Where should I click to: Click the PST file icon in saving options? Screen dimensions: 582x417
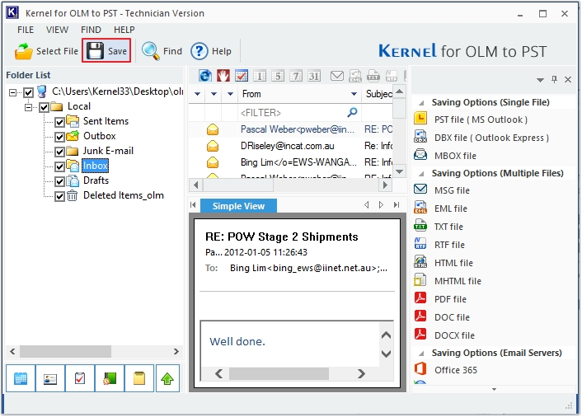point(420,119)
